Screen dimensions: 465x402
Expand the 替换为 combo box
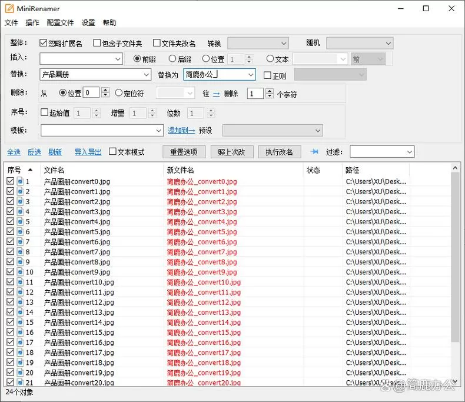pyautogui.click(x=251, y=75)
